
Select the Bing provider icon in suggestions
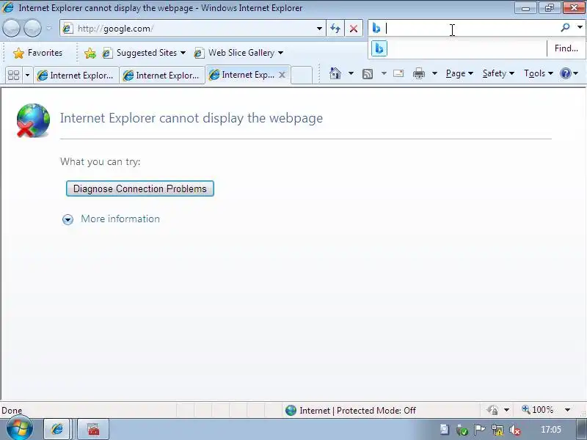[379, 48]
